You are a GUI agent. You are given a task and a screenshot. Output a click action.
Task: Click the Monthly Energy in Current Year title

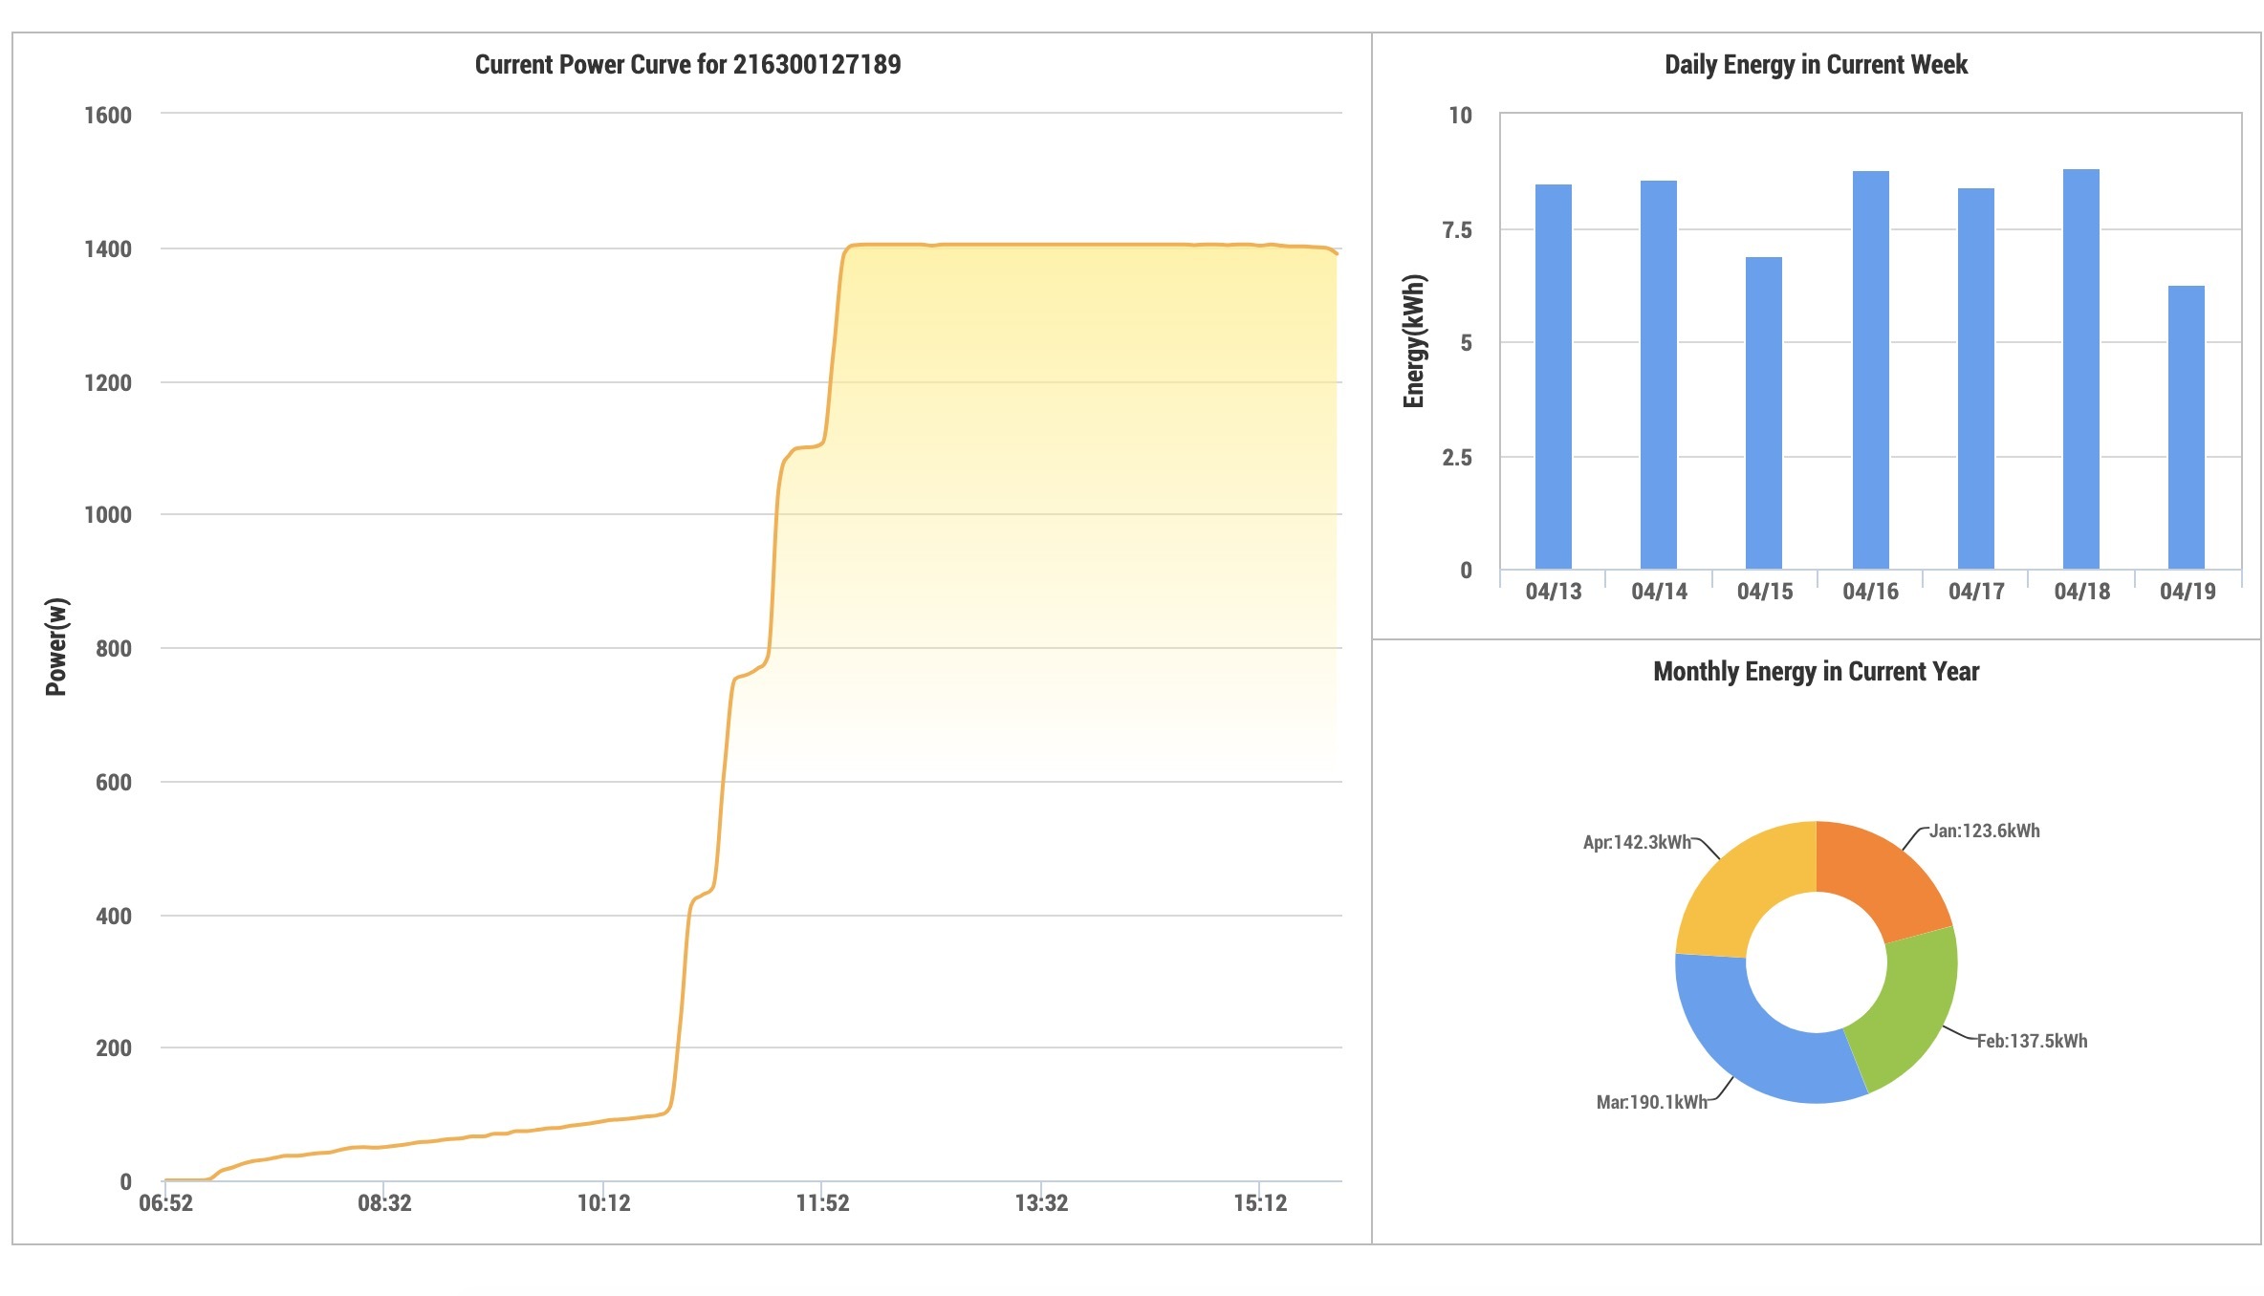point(1816,671)
